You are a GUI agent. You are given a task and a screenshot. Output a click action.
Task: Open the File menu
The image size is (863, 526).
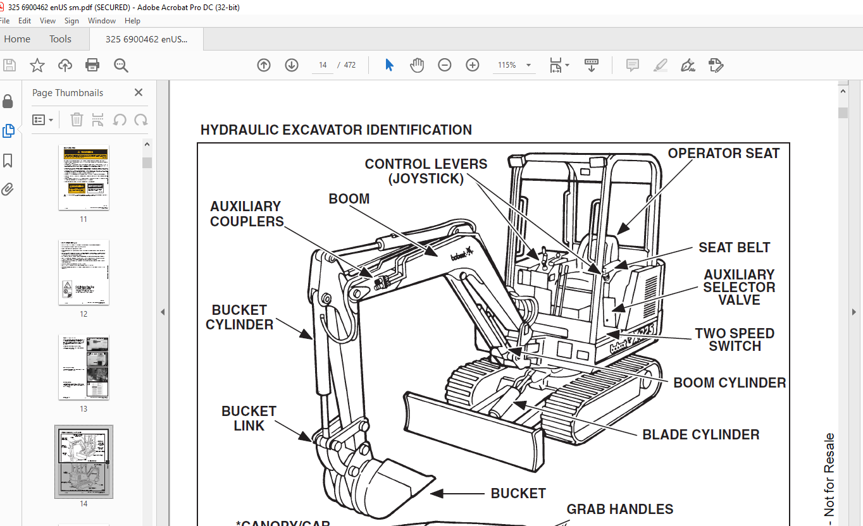5,21
